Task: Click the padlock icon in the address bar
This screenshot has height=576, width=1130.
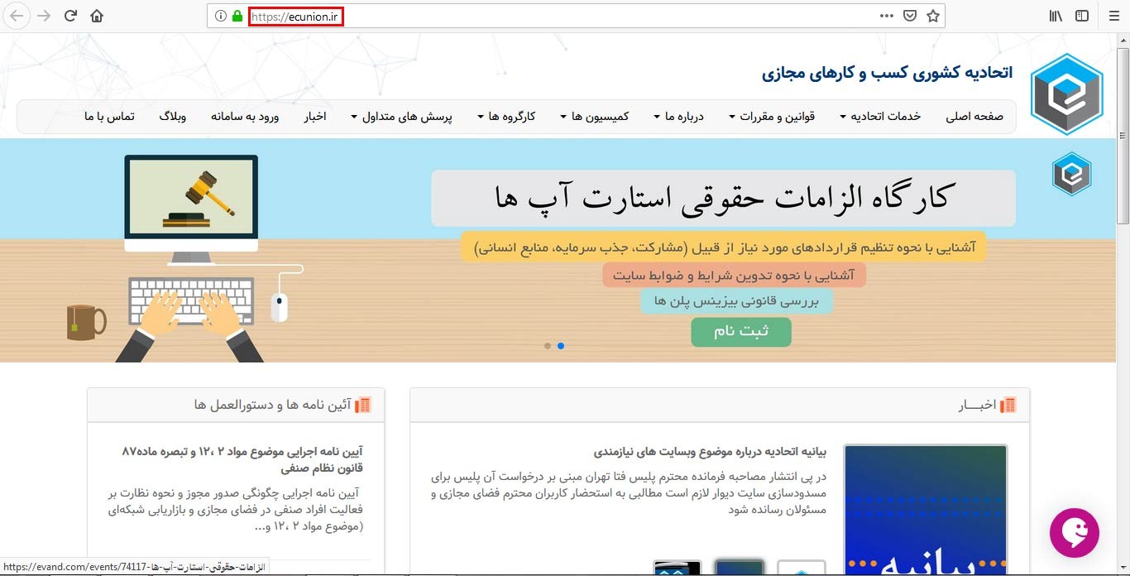Action: point(238,15)
